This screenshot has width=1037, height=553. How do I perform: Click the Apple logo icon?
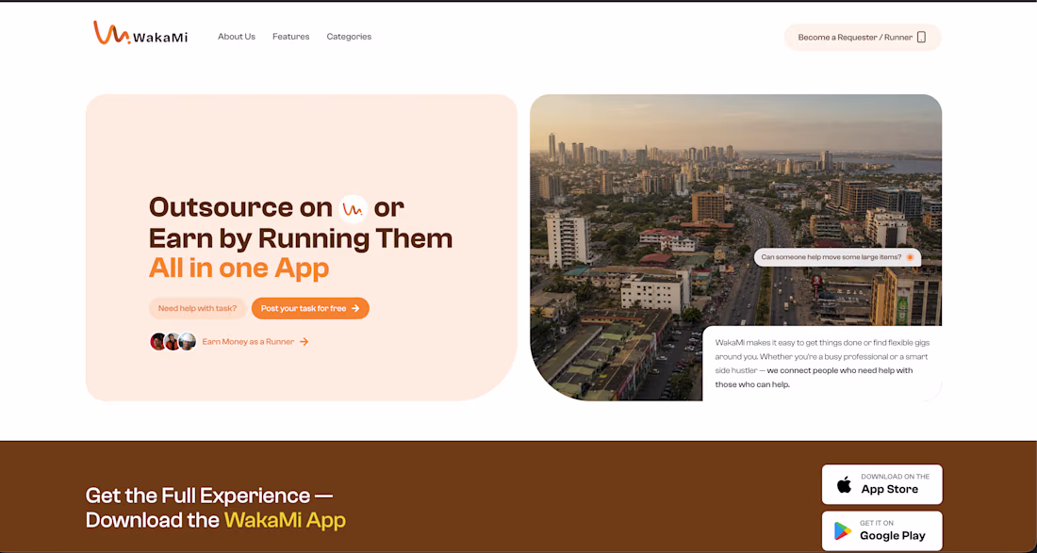pyautogui.click(x=845, y=484)
